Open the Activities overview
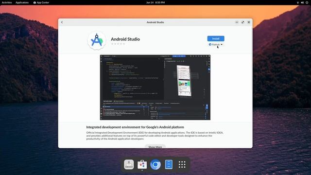This screenshot has width=311, height=175. tap(7, 2)
